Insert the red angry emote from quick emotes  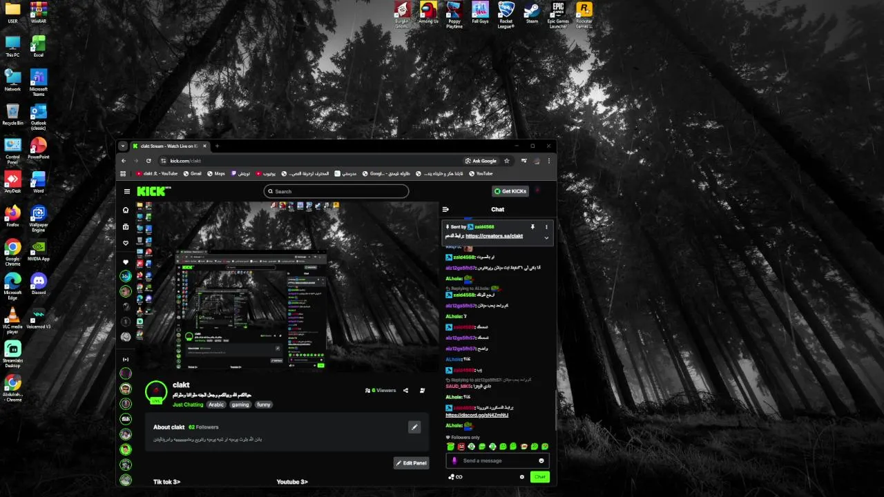[x=461, y=447]
